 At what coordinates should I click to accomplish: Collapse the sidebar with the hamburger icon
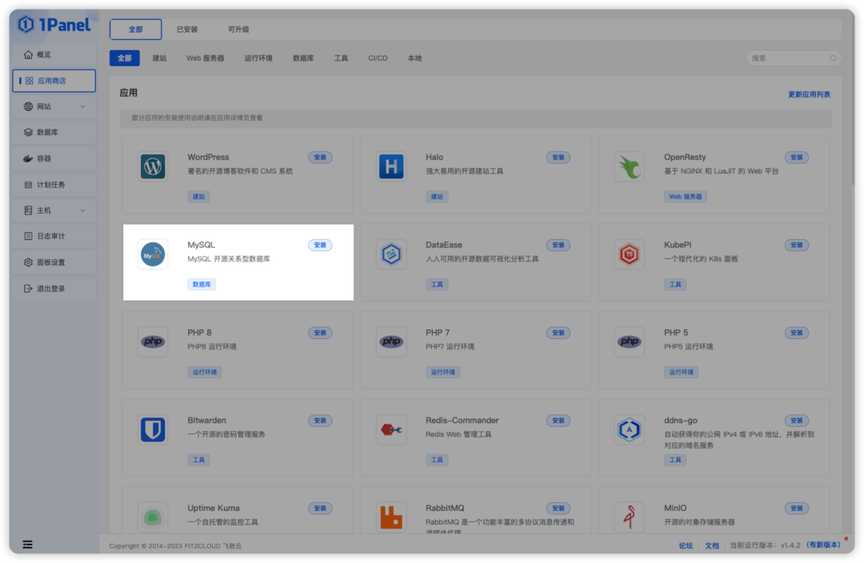coord(27,544)
